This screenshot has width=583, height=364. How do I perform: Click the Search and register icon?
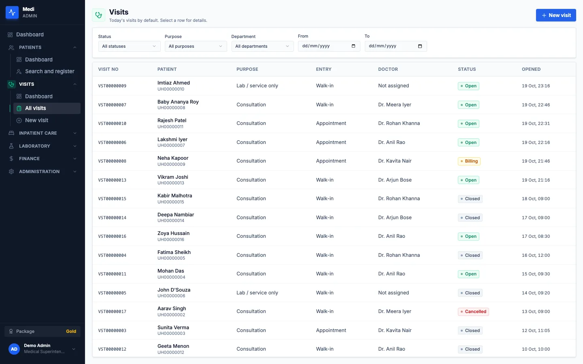tap(19, 72)
